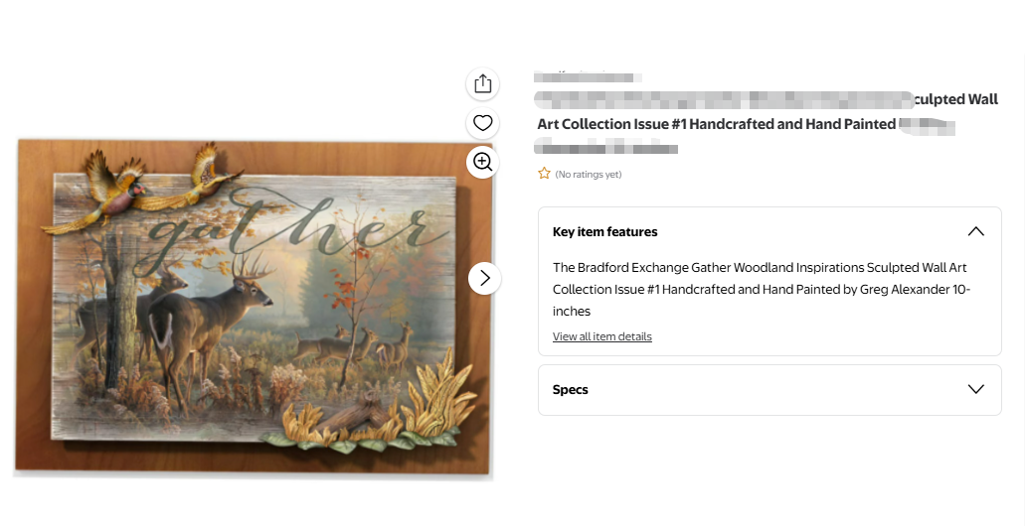Viewport: 1025px width, 526px height.
Task: Expand Specs using the down chevron
Action: click(x=975, y=389)
